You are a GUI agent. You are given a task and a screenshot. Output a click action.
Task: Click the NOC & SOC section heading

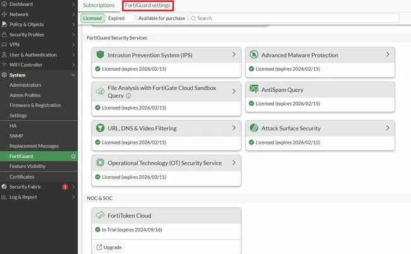(x=100, y=198)
